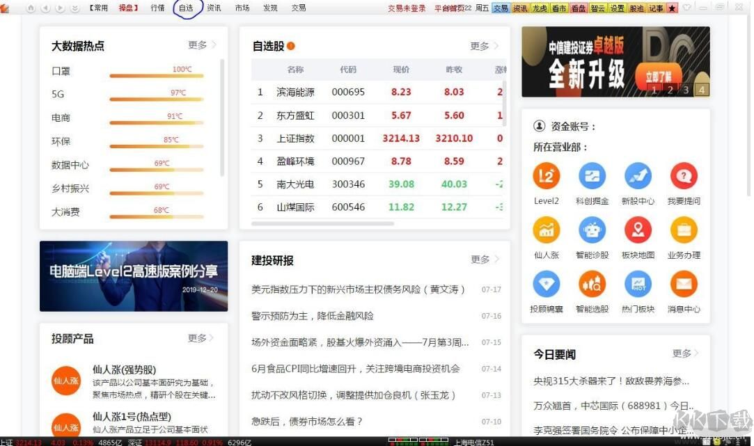Screen dimensions: 754x446
Task: Open the 自选 menu in top bar
Action: 184,8
